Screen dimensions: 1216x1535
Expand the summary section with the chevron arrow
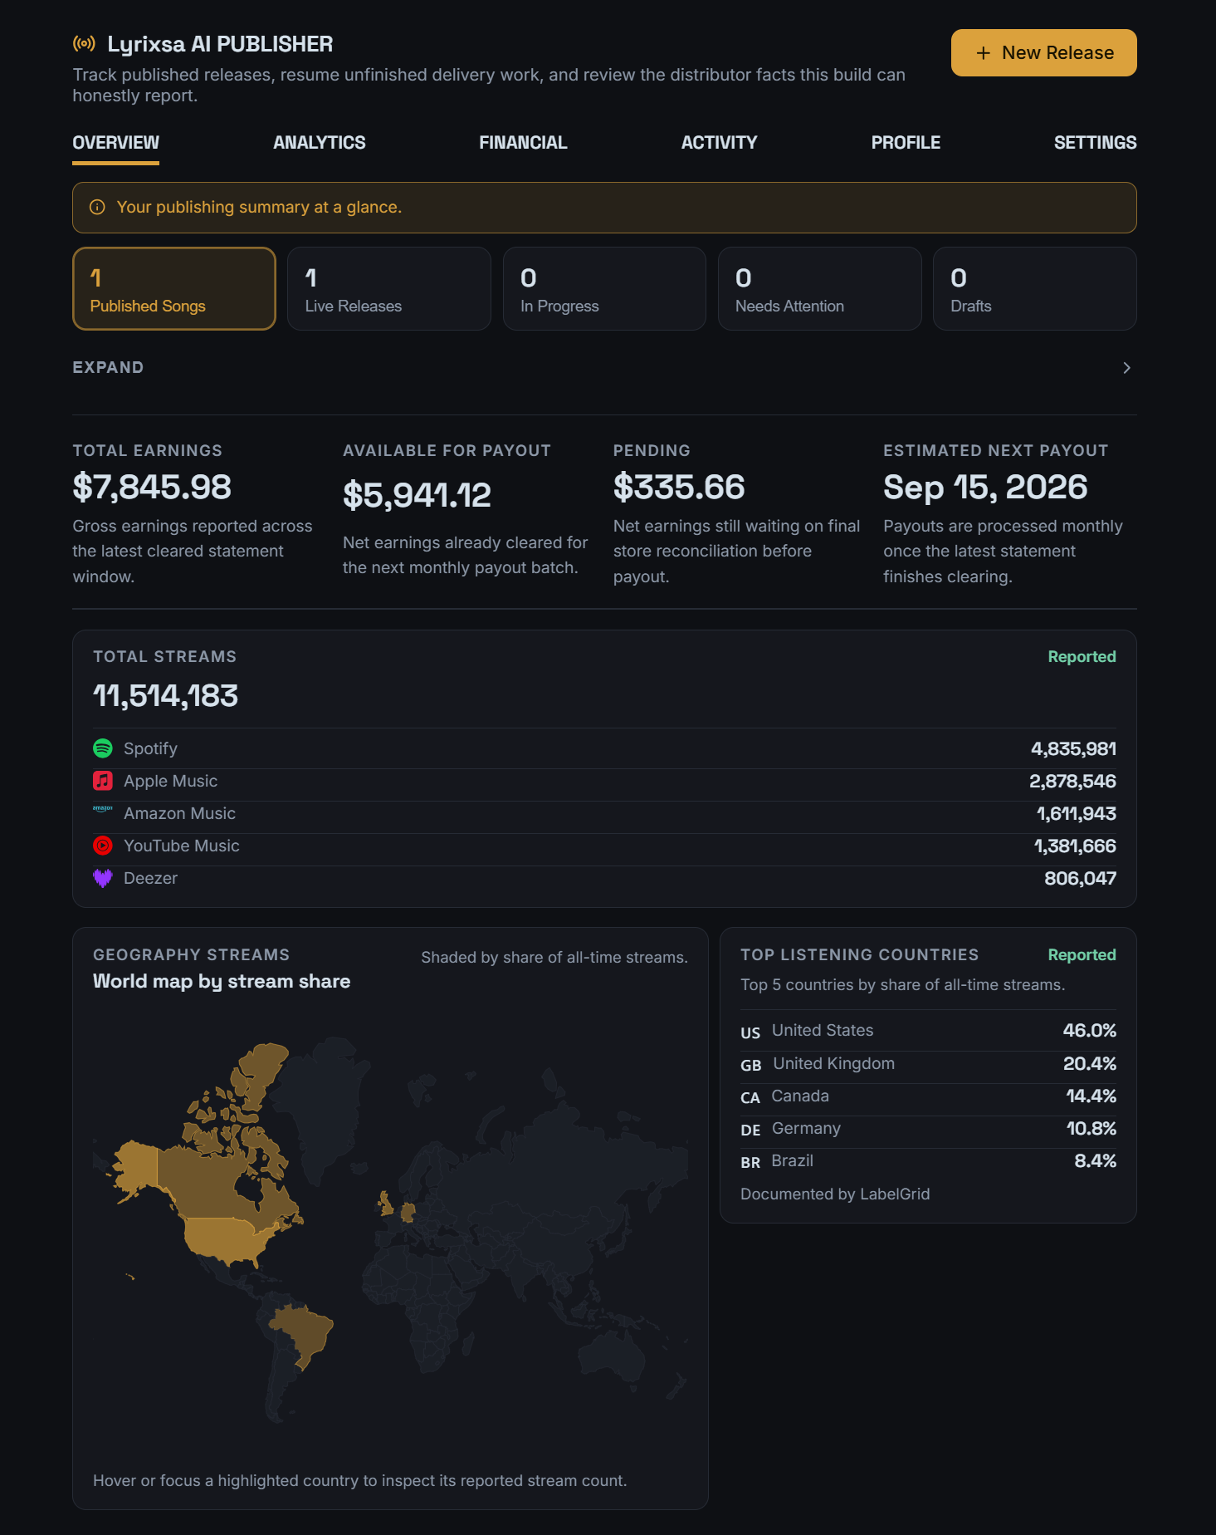tap(1126, 368)
